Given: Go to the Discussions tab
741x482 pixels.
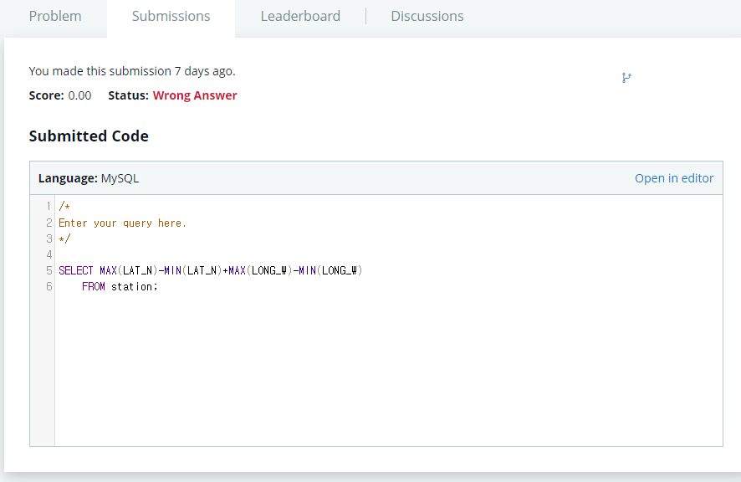Looking at the screenshot, I should pyautogui.click(x=427, y=16).
